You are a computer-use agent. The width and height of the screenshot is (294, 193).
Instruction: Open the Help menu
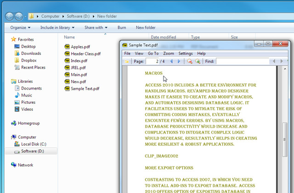(201, 54)
